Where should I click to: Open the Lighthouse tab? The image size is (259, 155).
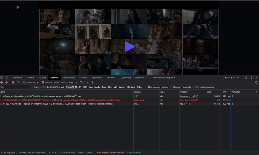click(x=126, y=78)
